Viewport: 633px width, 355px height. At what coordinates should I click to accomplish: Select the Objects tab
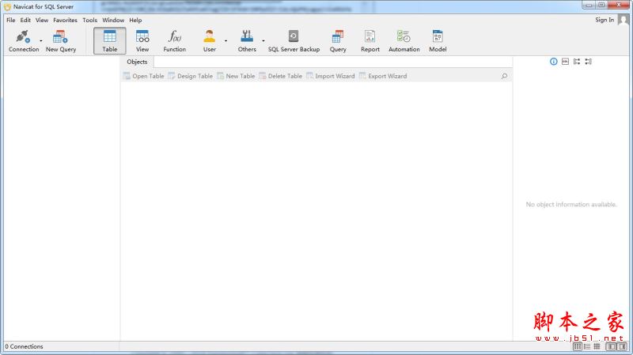[137, 62]
